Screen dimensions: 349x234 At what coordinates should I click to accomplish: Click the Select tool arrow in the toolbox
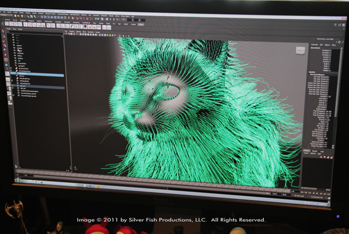coord(3,32)
